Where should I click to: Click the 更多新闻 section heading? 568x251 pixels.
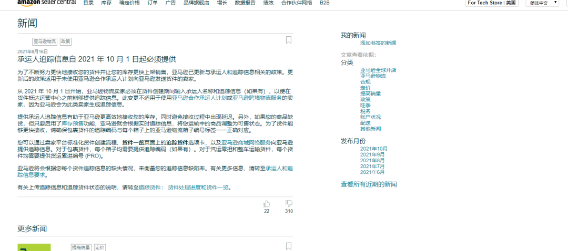(32, 229)
